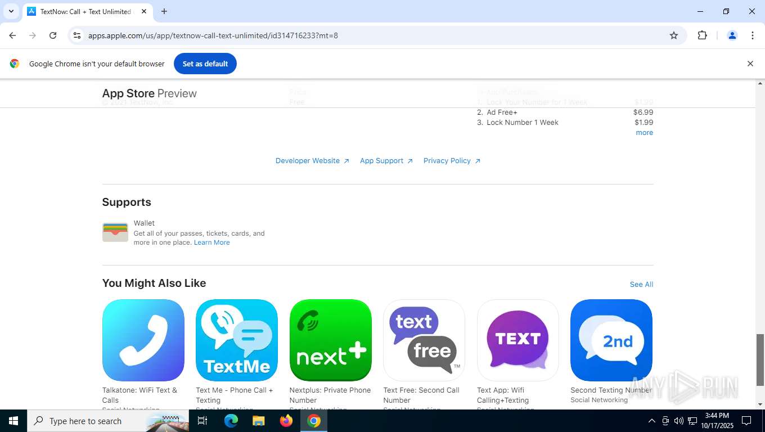Image resolution: width=765 pixels, height=432 pixels.
Task: Open the Extensions puzzle icon
Action: (x=702, y=35)
